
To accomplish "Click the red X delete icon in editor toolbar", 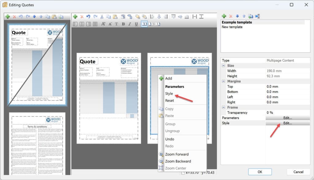I will pyautogui.click(x=82, y=17).
